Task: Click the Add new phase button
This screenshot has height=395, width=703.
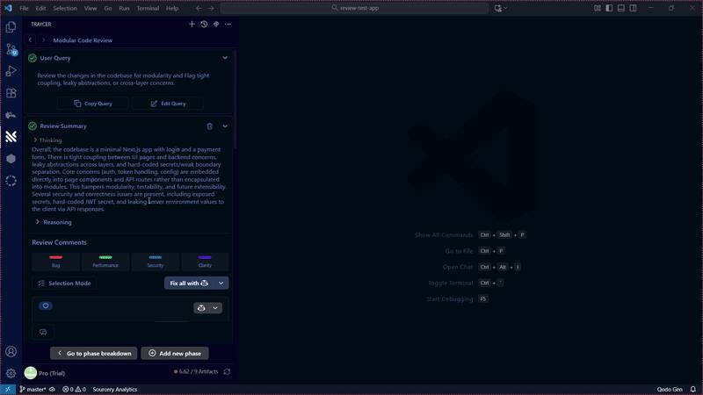Action: click(174, 353)
